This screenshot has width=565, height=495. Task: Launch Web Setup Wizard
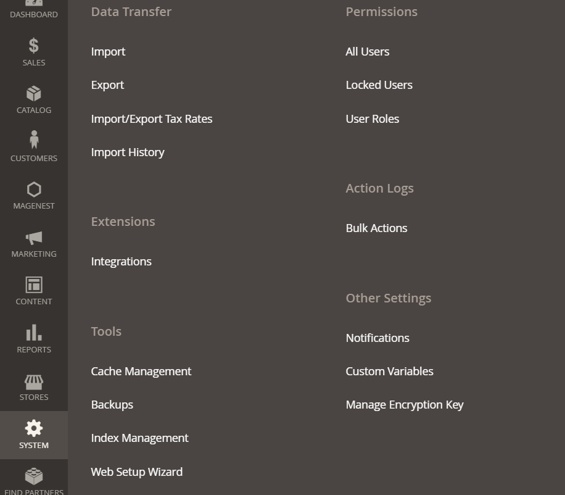(x=136, y=472)
